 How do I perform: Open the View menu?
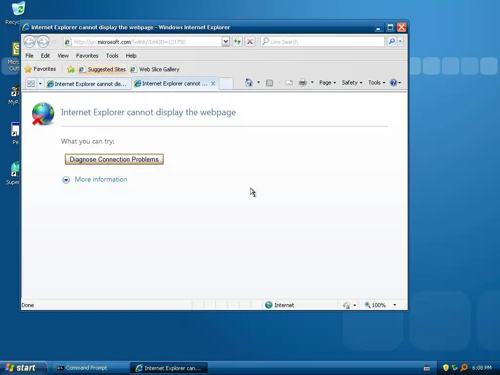coord(63,56)
